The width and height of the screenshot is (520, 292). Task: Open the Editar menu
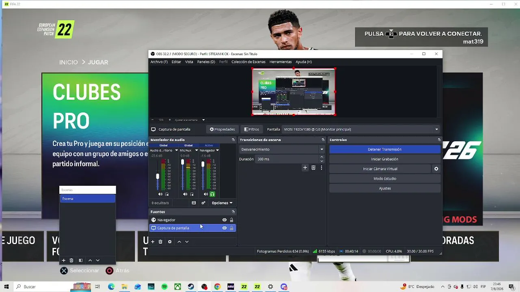(176, 62)
